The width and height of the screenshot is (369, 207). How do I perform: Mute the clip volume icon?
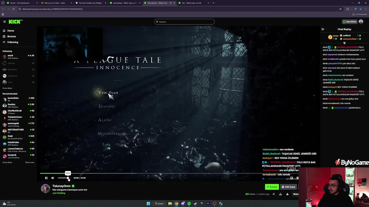click(52, 178)
